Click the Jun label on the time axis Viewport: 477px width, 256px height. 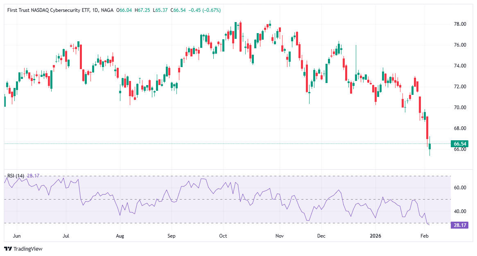[x=17, y=236]
